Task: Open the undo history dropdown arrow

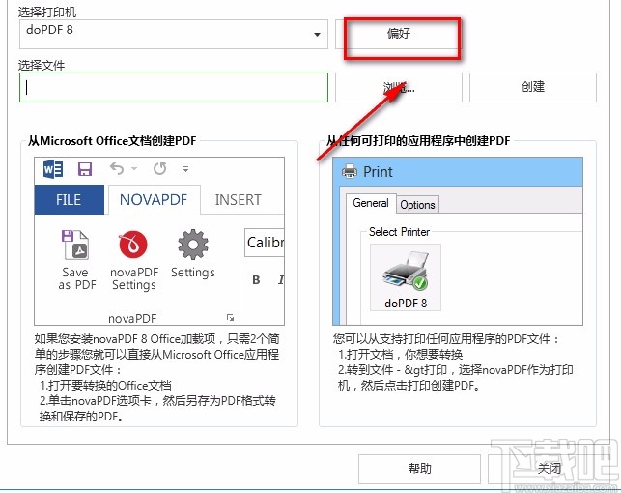Action: [134, 169]
